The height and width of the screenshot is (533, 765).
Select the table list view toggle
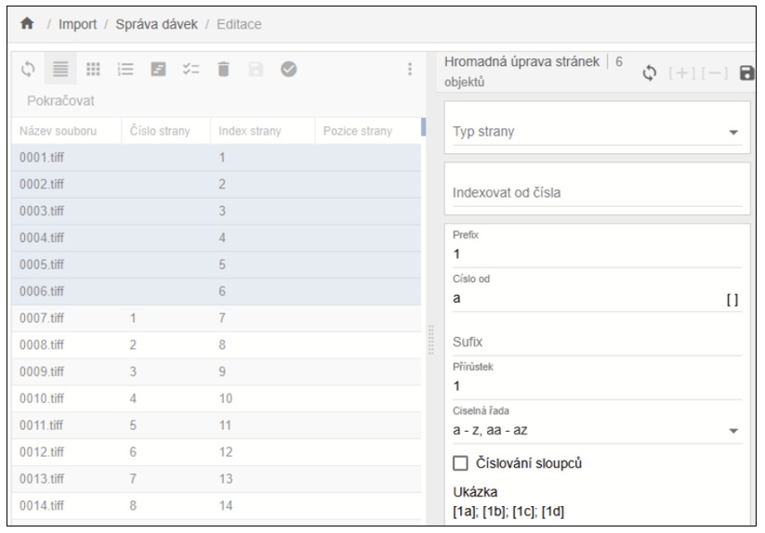(x=60, y=70)
